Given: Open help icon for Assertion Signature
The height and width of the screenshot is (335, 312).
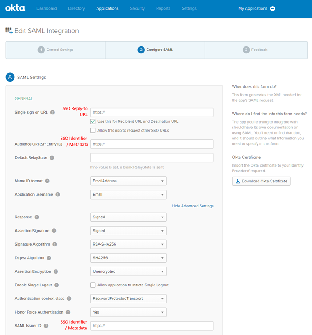Looking at the screenshot, I should click(x=54, y=231).
